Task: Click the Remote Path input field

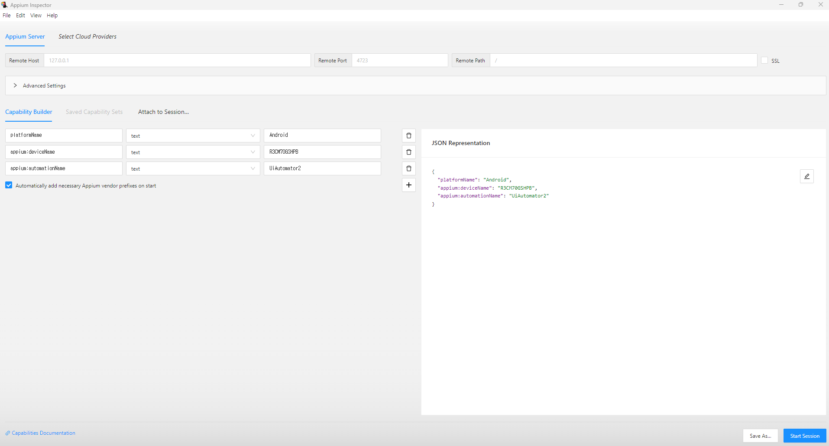Action: click(623, 60)
